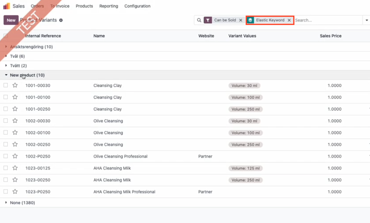Click the funnel icon on Can be Sold
Viewport: 370px width, 223px height.
coord(208,20)
